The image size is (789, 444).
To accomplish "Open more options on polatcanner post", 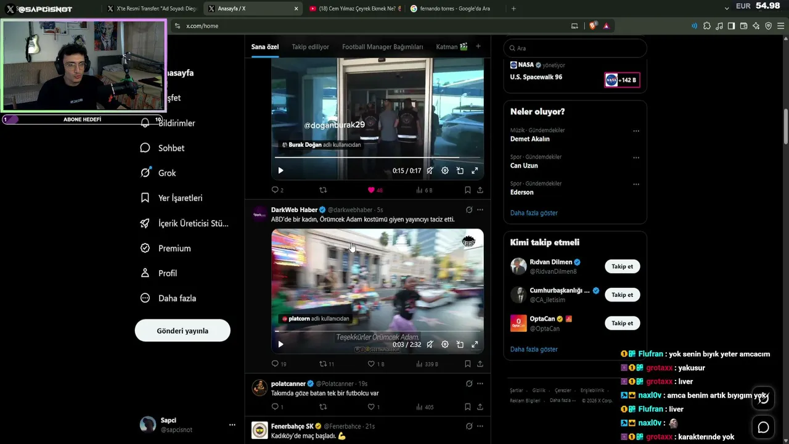I will [480, 384].
